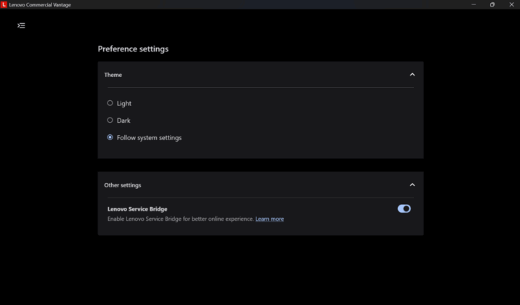Click the Preference settings page title
Viewport: 520px width, 305px height.
133,49
